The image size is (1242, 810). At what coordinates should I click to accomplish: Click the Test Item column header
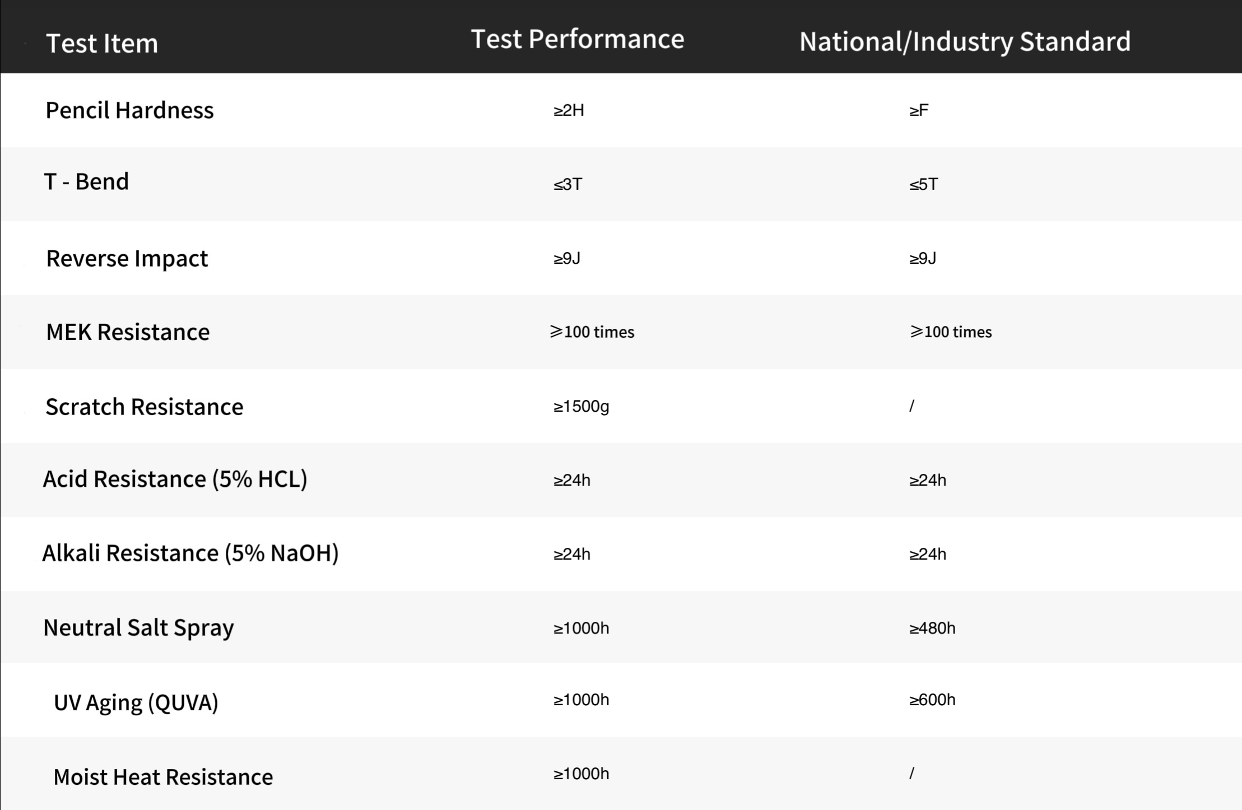pos(102,43)
